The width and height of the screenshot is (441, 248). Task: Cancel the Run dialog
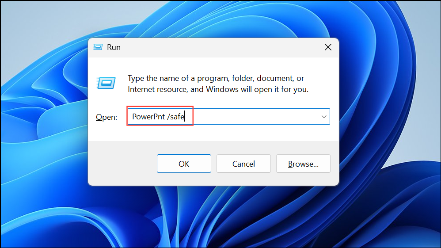pyautogui.click(x=243, y=164)
